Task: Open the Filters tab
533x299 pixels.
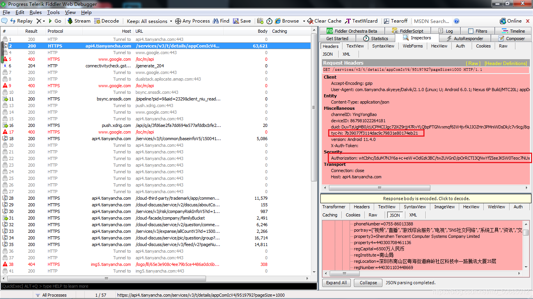Action: [478, 31]
